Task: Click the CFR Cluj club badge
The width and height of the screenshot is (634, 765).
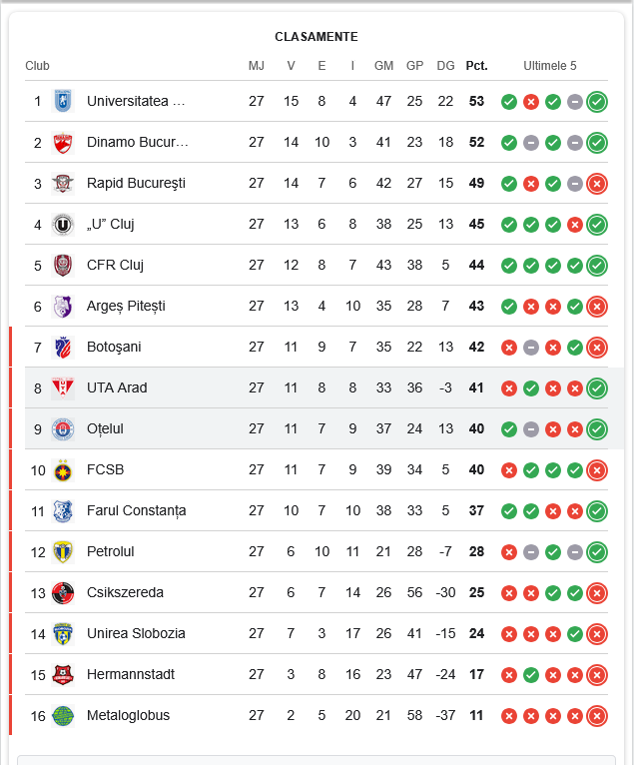Action: coord(63,265)
